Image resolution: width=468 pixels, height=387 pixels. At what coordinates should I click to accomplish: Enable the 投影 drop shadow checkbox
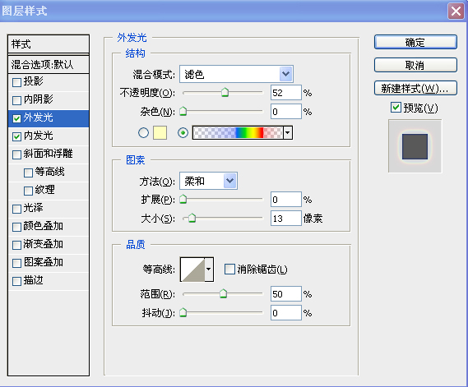click(16, 82)
